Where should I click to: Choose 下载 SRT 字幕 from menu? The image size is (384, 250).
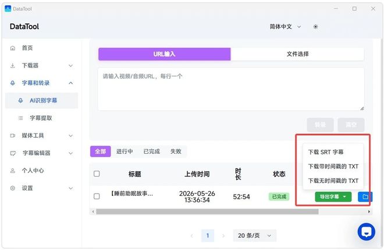[333, 152]
